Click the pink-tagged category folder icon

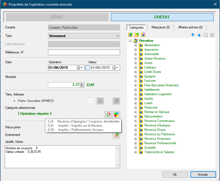coord(143,35)
